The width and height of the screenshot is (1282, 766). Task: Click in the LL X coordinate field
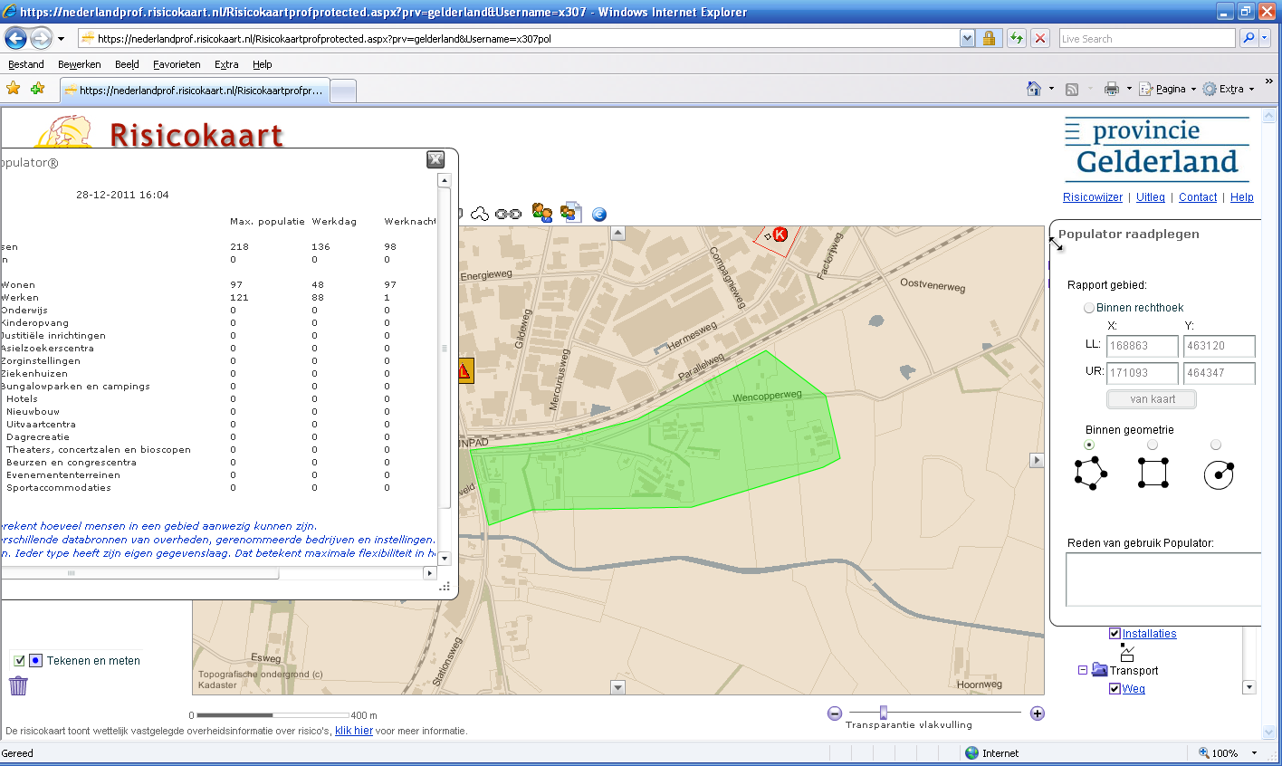pos(1143,346)
